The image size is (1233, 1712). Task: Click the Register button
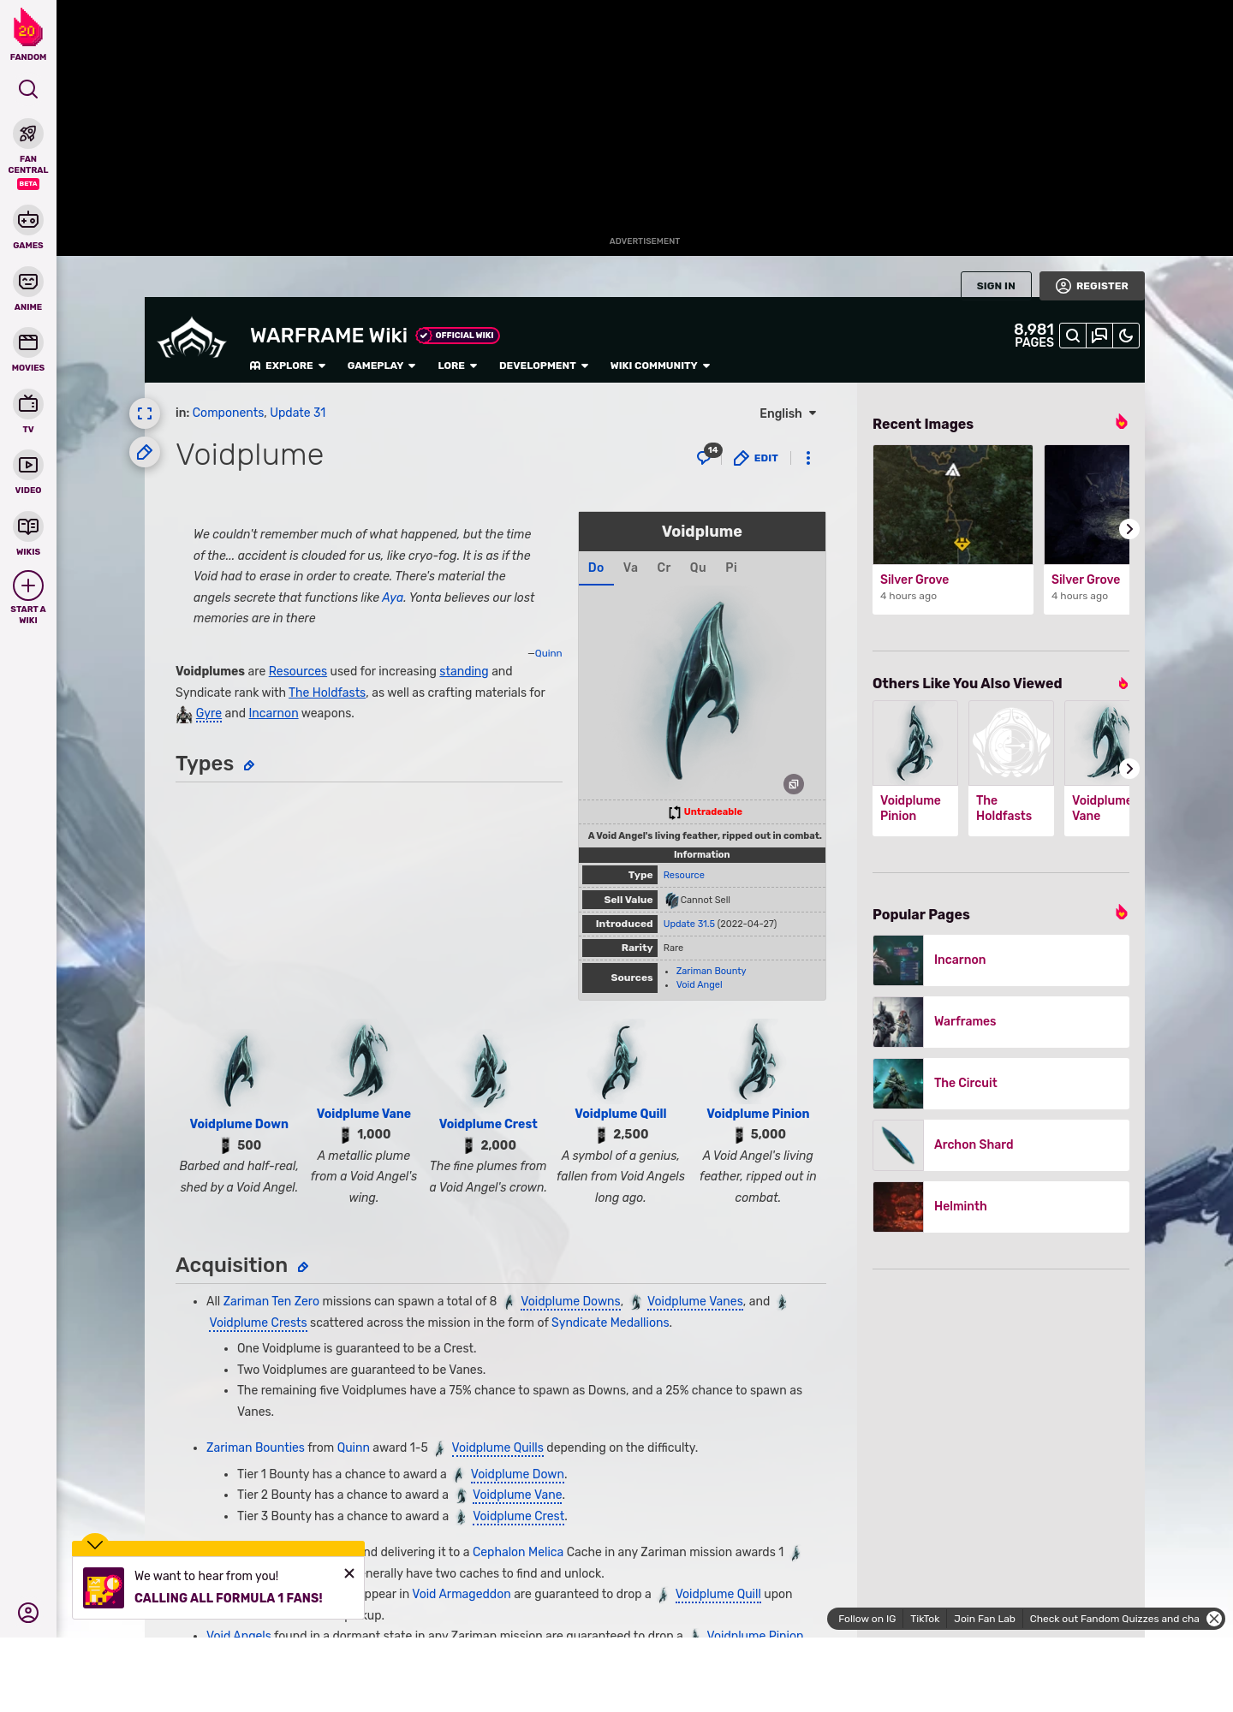(1092, 286)
